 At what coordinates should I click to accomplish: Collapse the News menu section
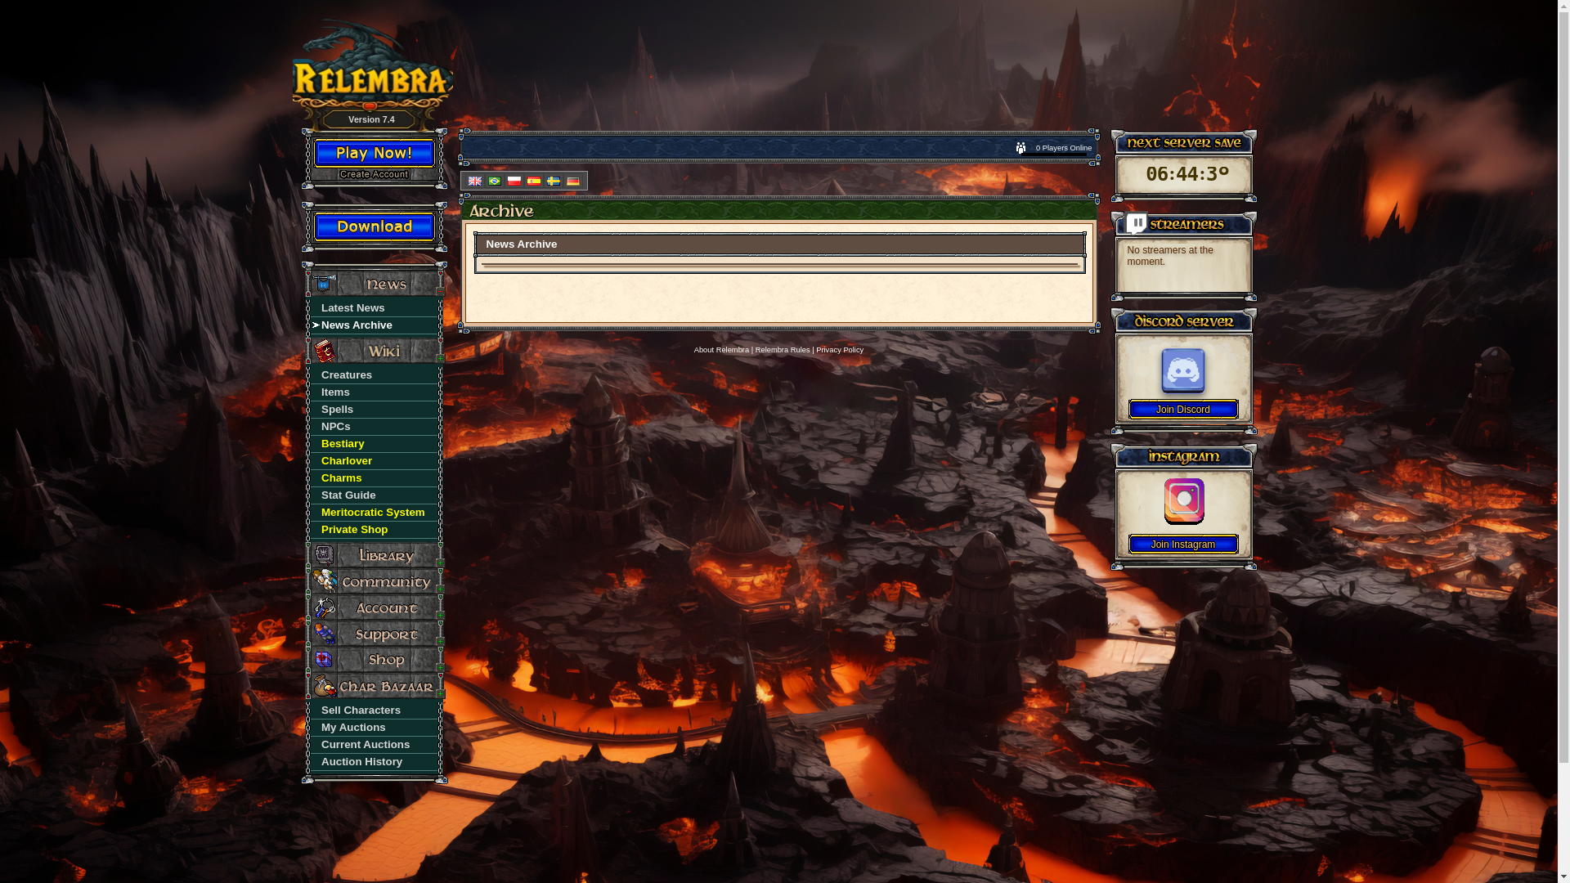(x=440, y=291)
